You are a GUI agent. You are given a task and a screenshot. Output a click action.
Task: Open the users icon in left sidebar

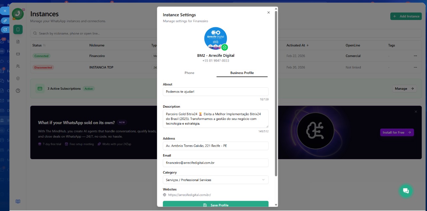click(x=18, y=66)
